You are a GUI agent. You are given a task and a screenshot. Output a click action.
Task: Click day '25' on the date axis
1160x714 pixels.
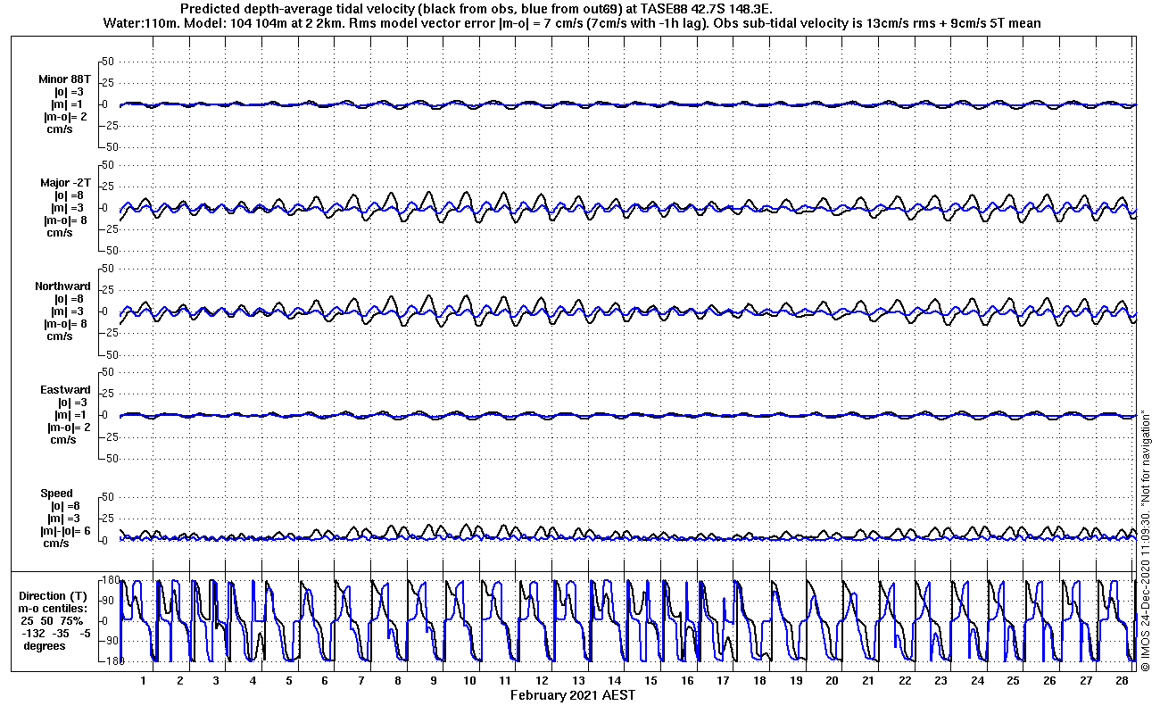point(1013,680)
